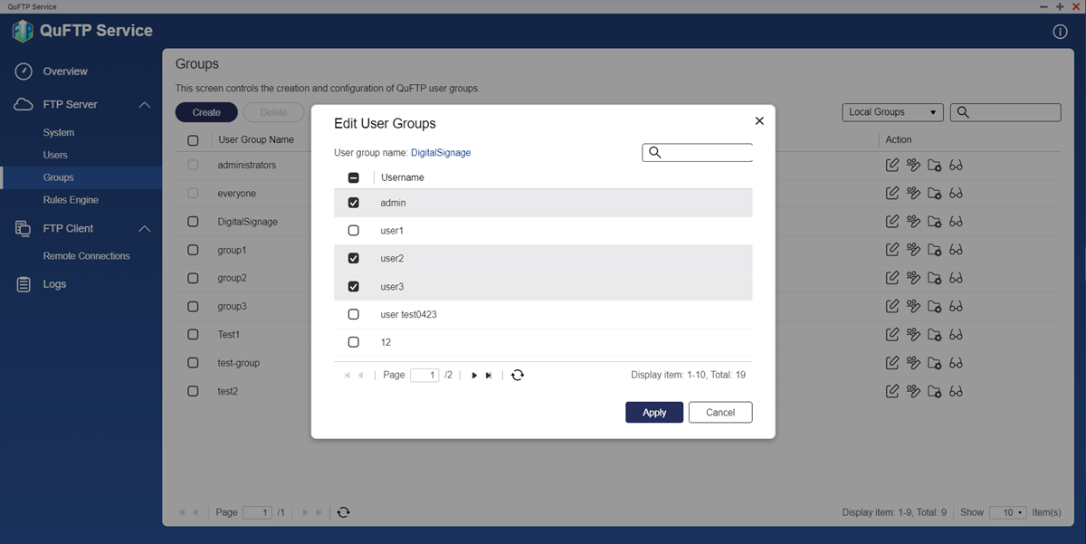Image resolution: width=1086 pixels, height=544 pixels.
Task: Open the info icon in the top-right header
Action: click(1060, 32)
